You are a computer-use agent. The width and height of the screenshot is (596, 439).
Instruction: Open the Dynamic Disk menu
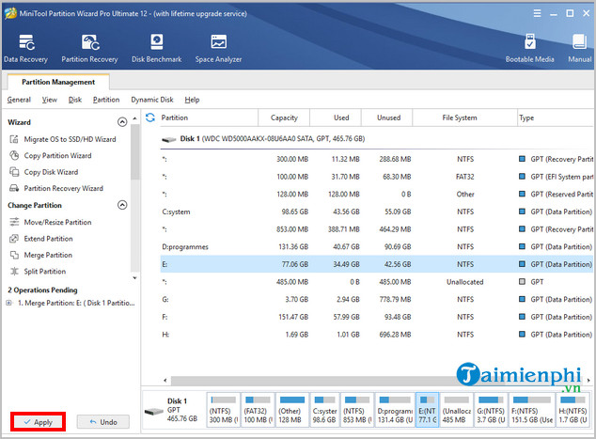click(152, 100)
